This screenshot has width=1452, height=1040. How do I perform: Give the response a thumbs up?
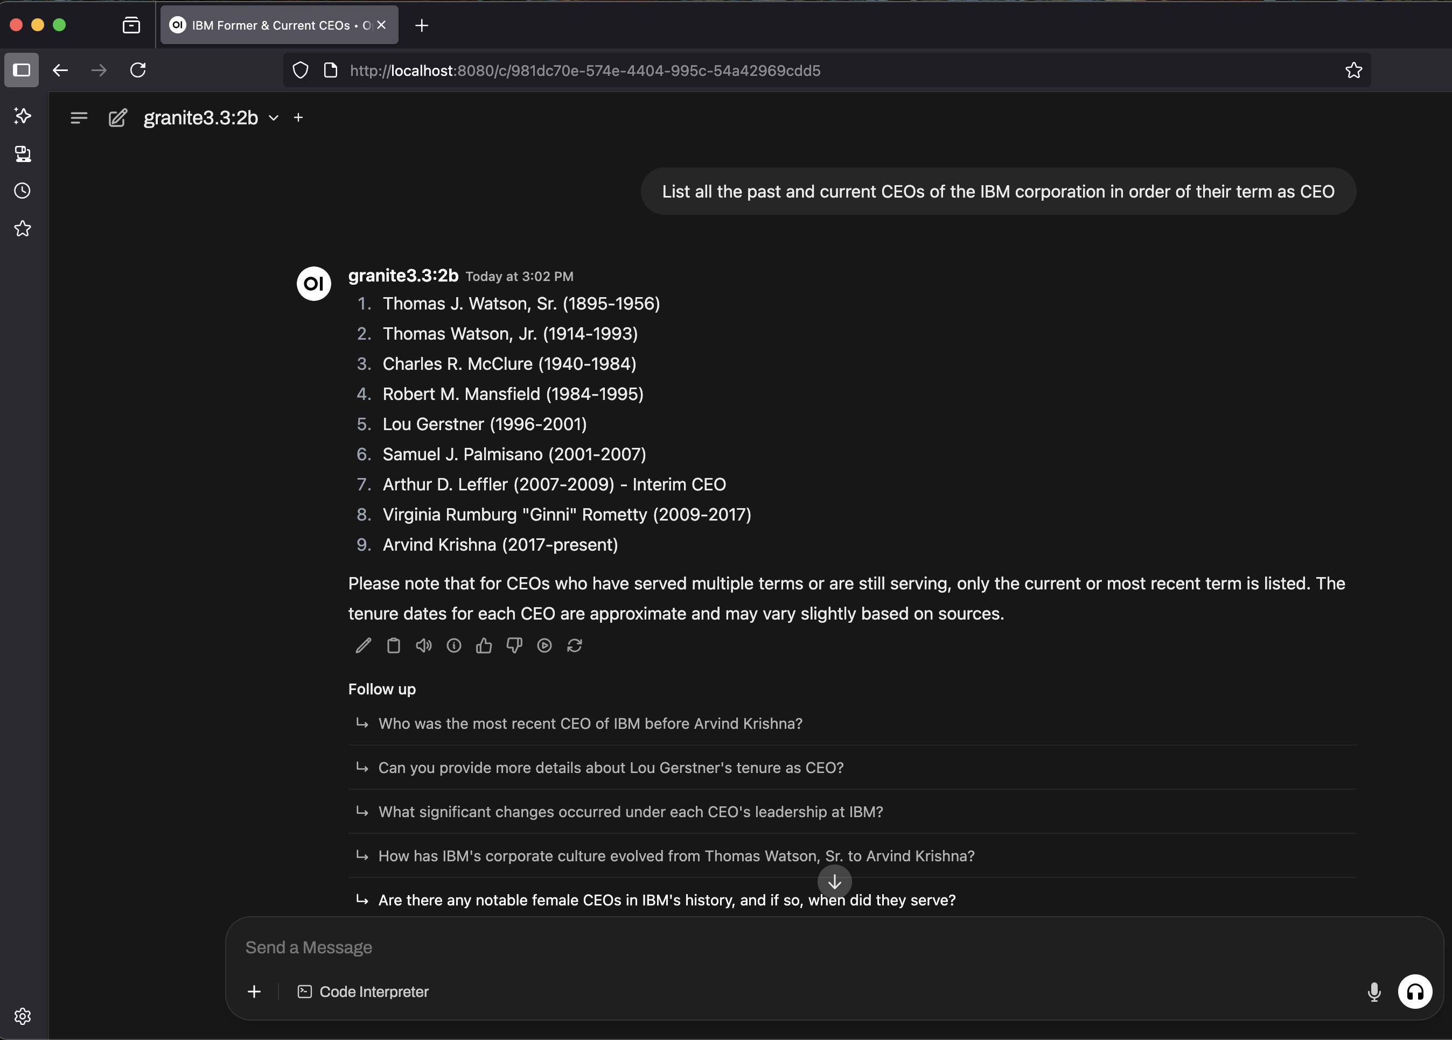coord(484,646)
